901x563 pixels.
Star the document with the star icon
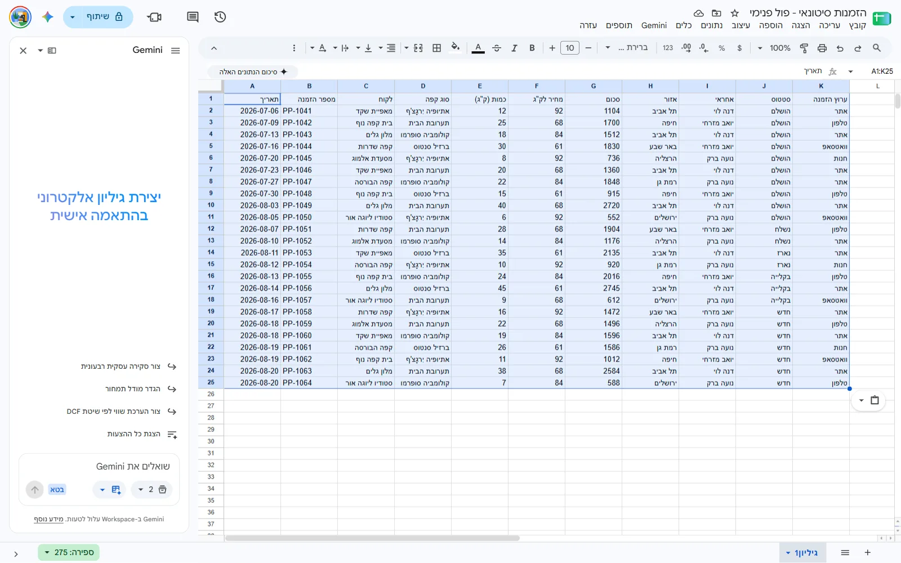point(734,13)
